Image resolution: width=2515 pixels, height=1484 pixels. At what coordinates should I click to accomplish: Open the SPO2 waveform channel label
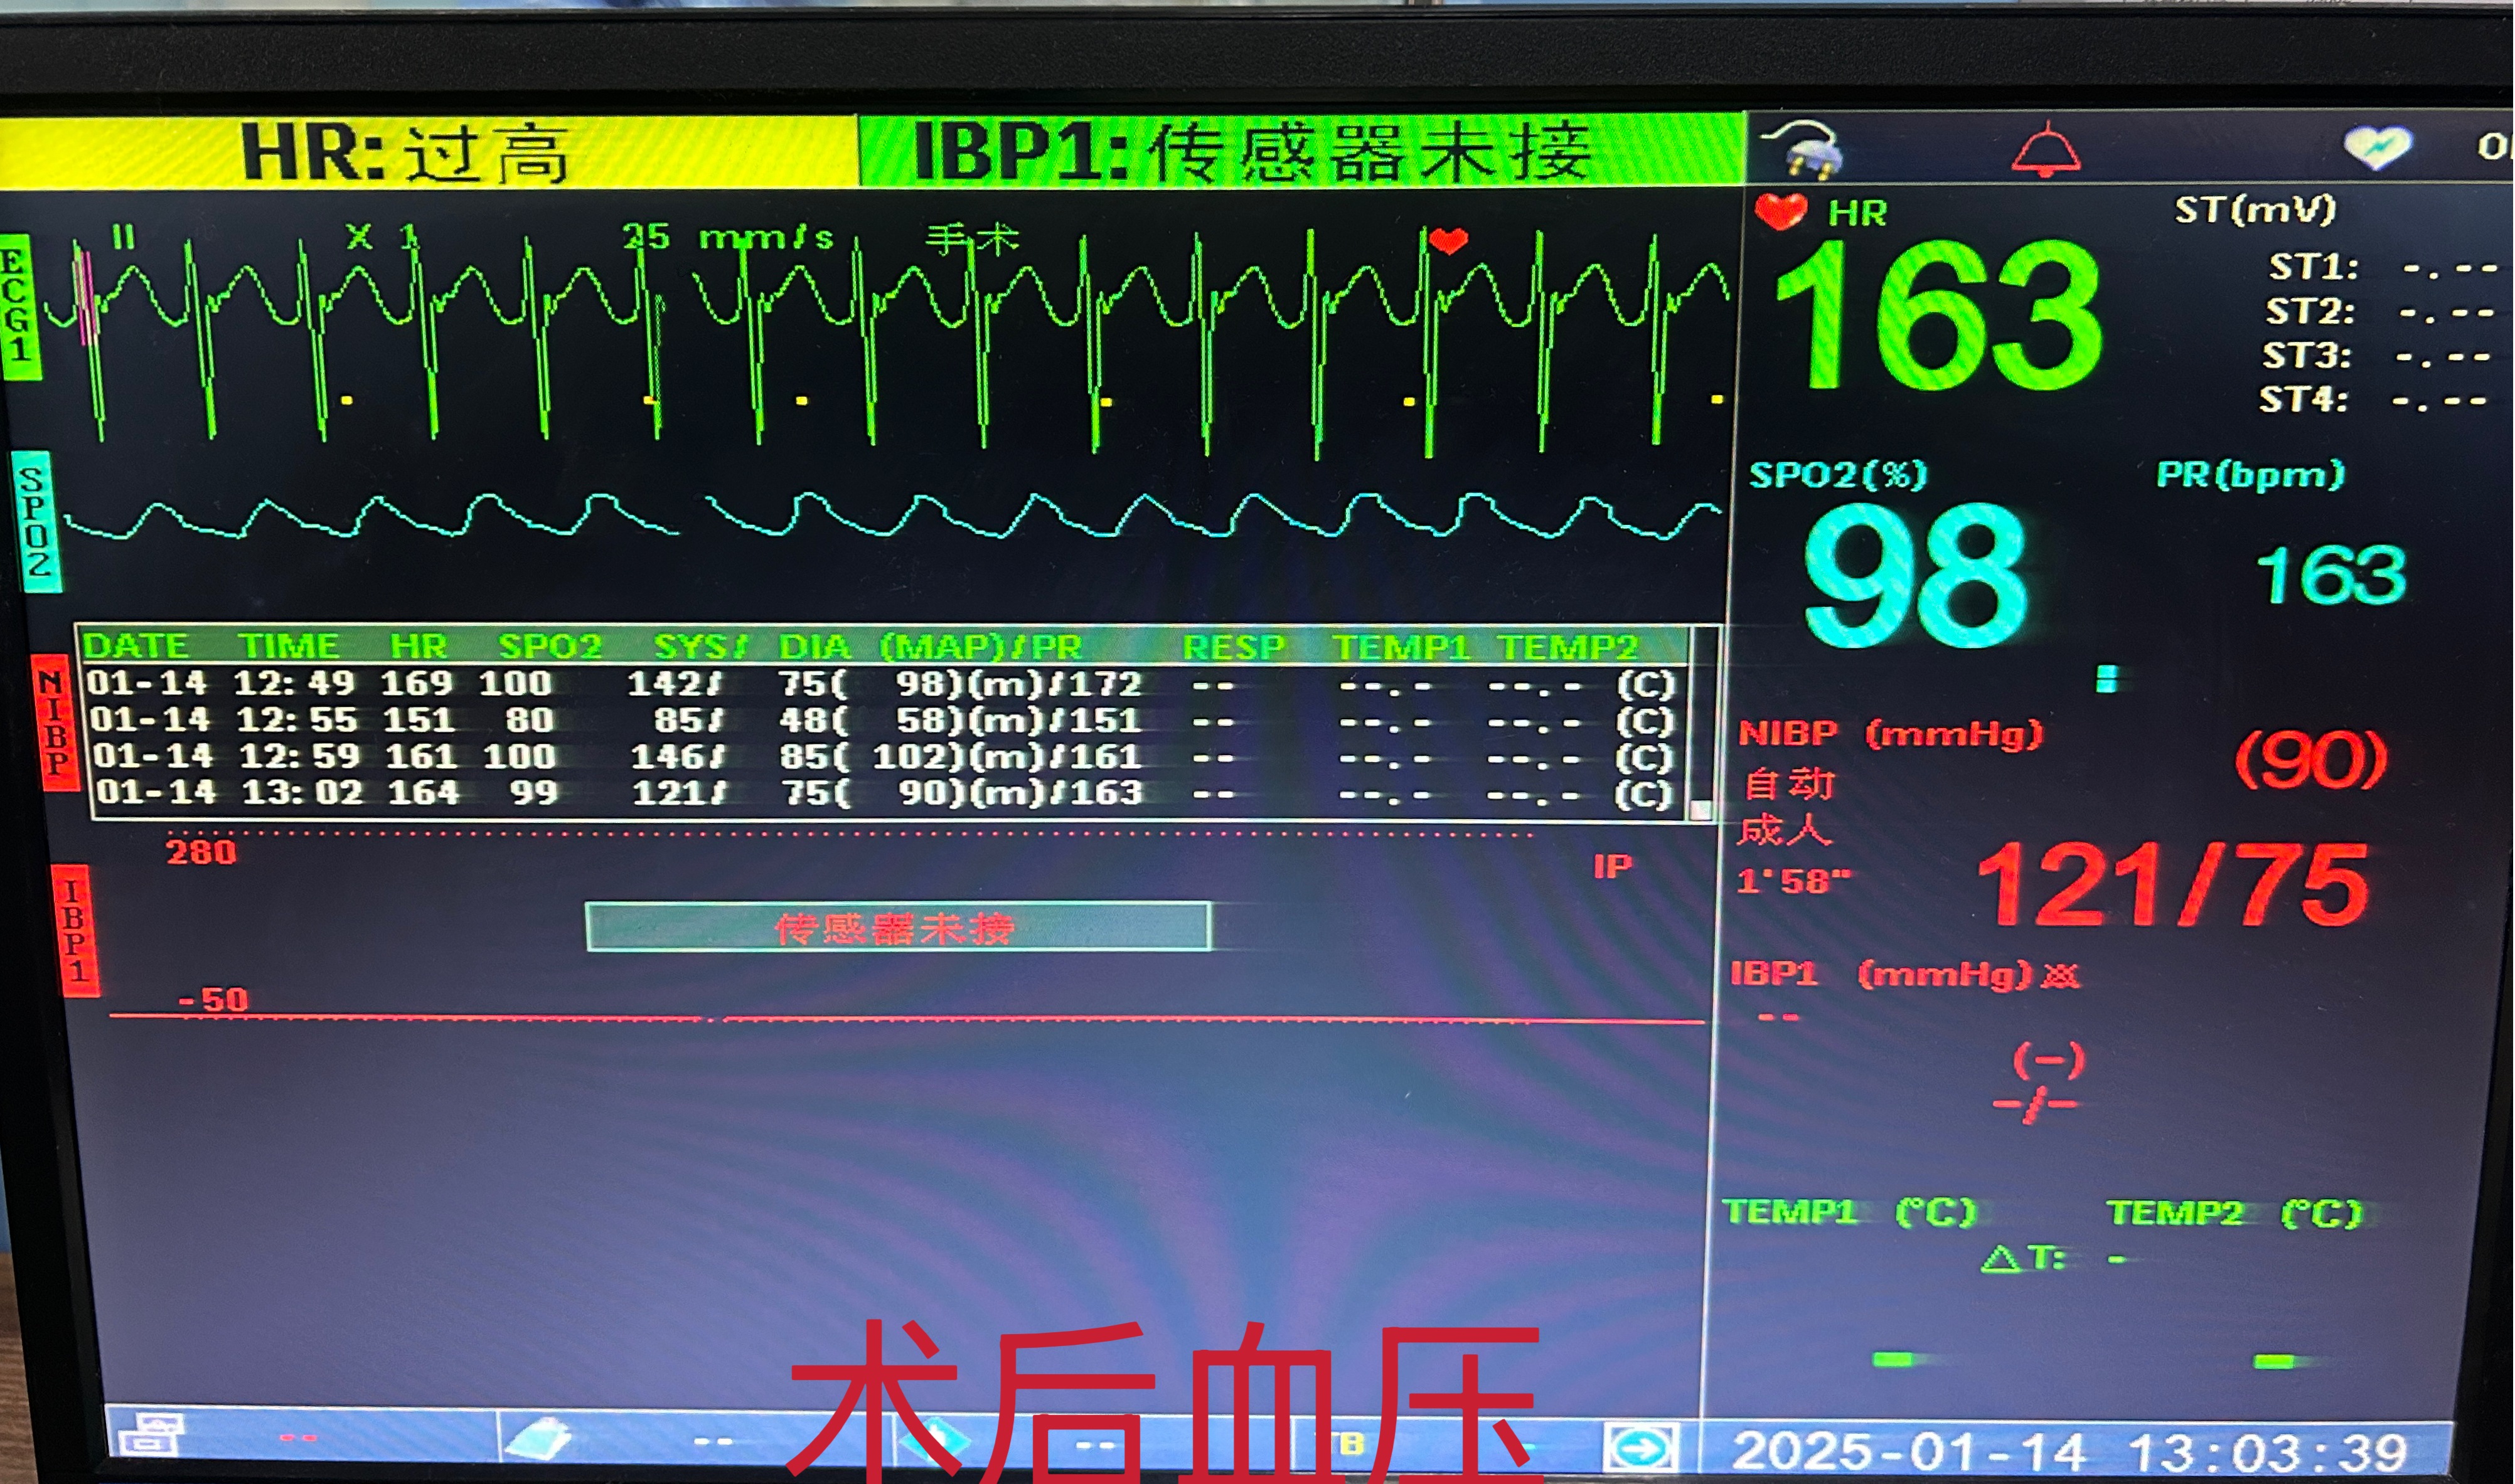click(x=36, y=521)
